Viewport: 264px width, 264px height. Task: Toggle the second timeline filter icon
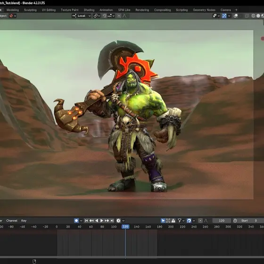pyautogui.click(x=168, y=221)
